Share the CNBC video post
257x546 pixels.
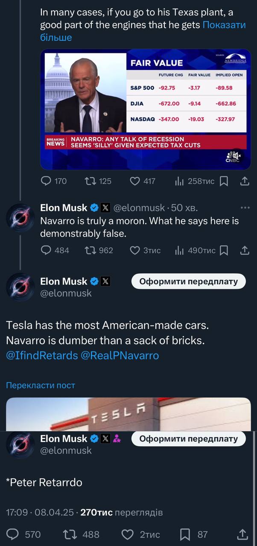245,181
